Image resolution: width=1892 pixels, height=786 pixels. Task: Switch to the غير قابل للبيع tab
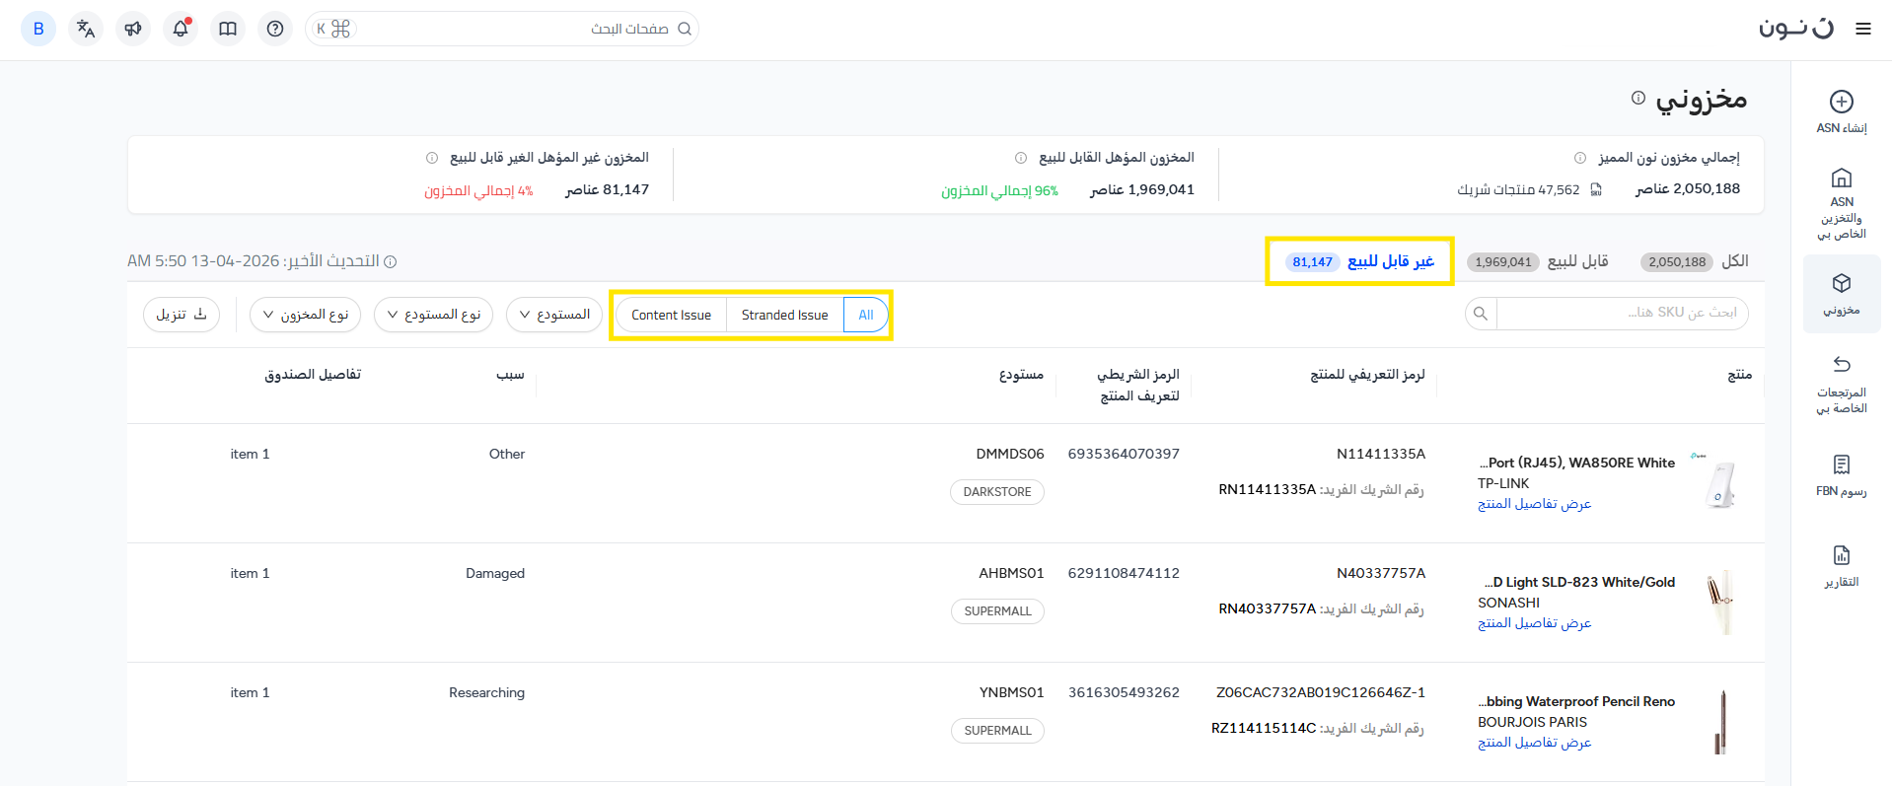pyautogui.click(x=1361, y=261)
